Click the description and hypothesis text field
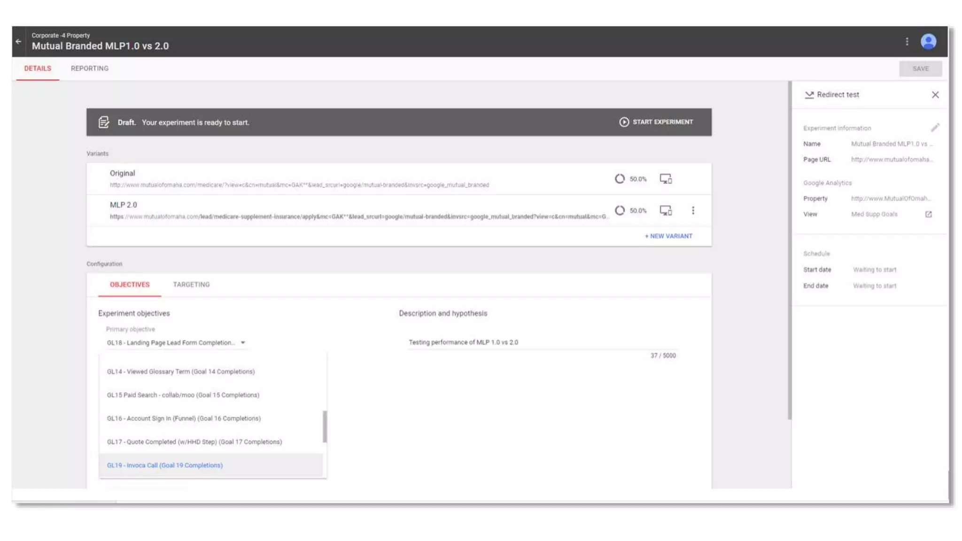The height and width of the screenshot is (541, 962). (540, 342)
